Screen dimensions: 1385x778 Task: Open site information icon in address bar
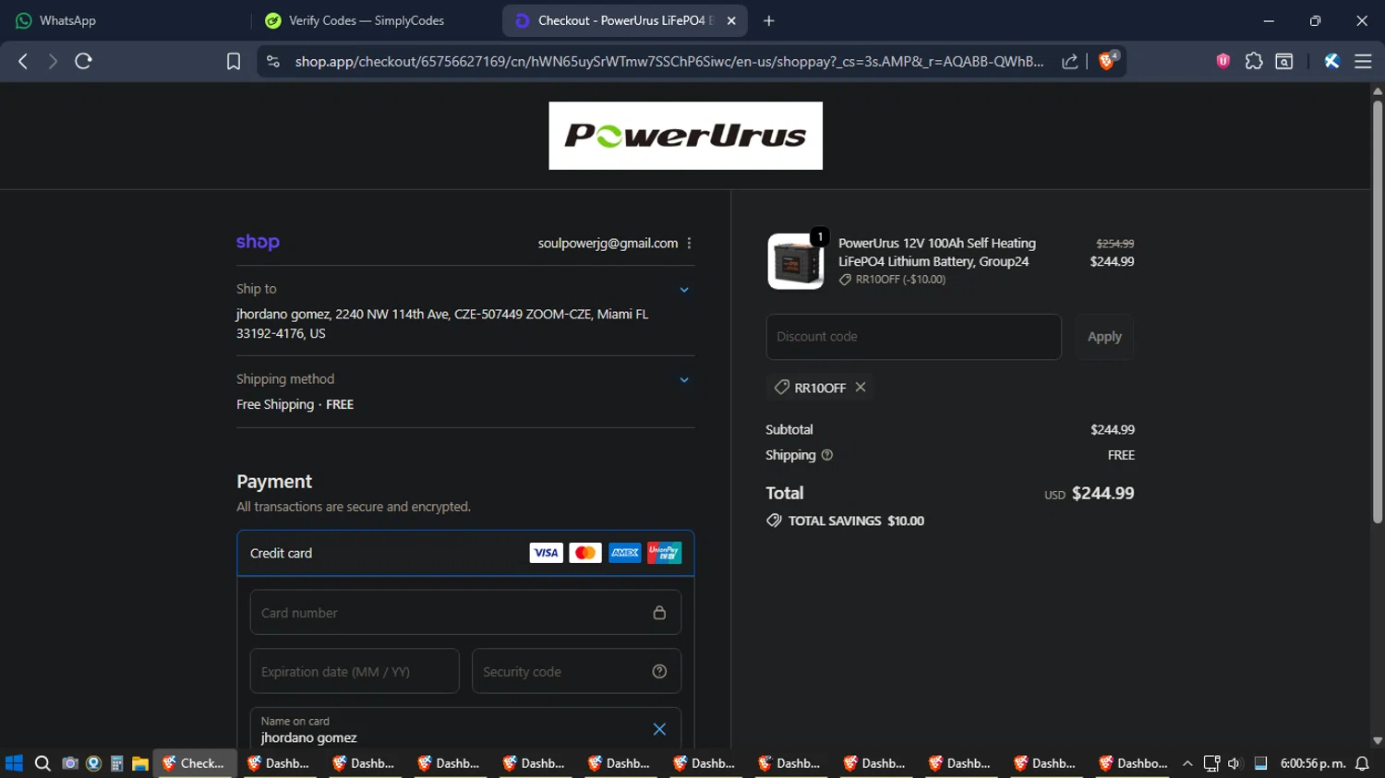pyautogui.click(x=272, y=61)
